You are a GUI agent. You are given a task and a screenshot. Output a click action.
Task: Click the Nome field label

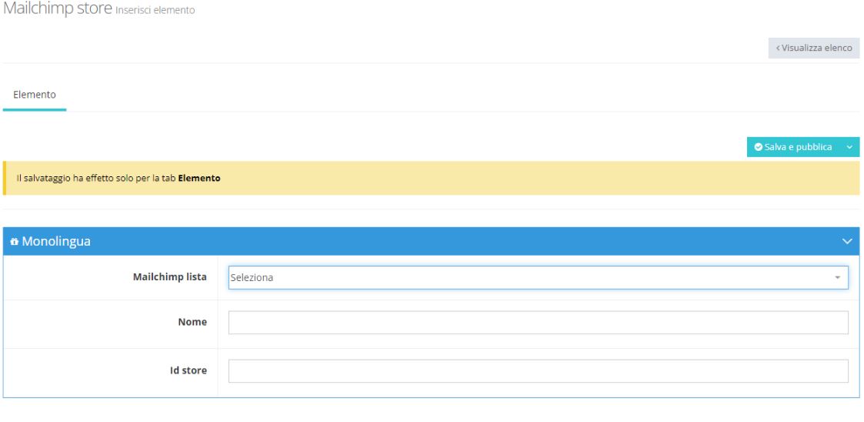192,322
